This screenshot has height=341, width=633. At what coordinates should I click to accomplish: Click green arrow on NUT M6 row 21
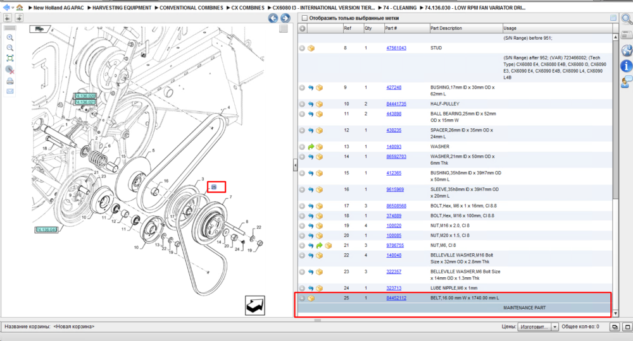point(319,245)
